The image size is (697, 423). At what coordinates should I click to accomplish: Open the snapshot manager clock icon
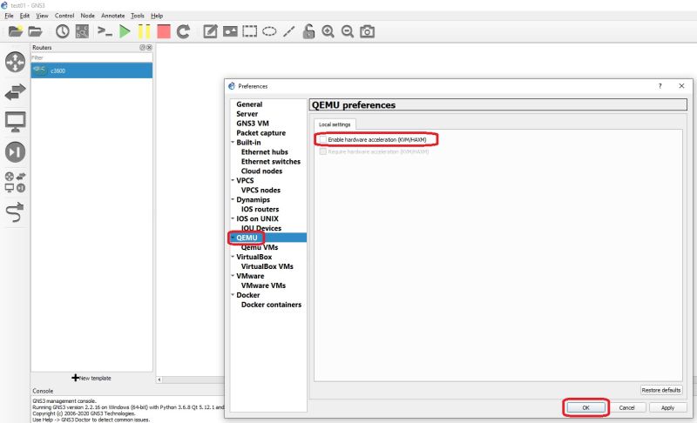(62, 31)
